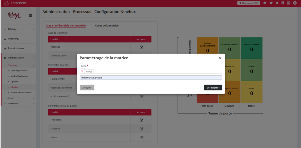Click the Libellé text input field
The height and width of the screenshot is (148, 301).
[151, 78]
